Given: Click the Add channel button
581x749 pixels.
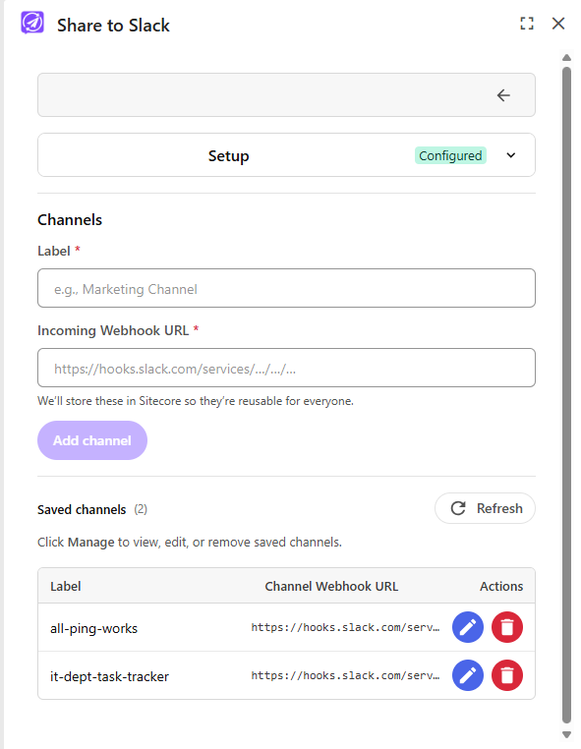Looking at the screenshot, I should tap(92, 440).
